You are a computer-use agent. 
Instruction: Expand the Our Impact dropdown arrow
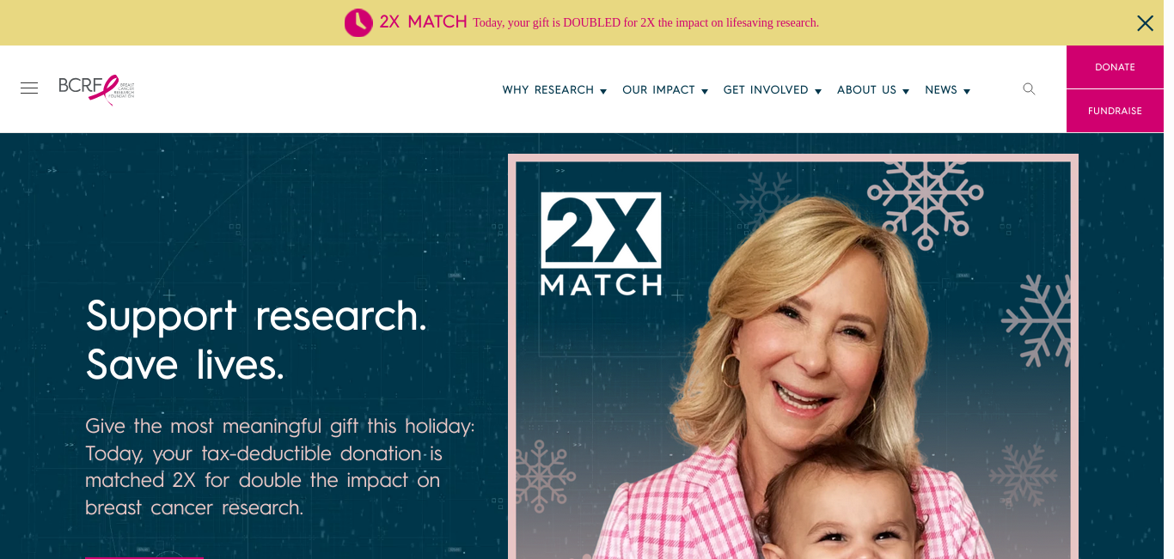(x=705, y=91)
